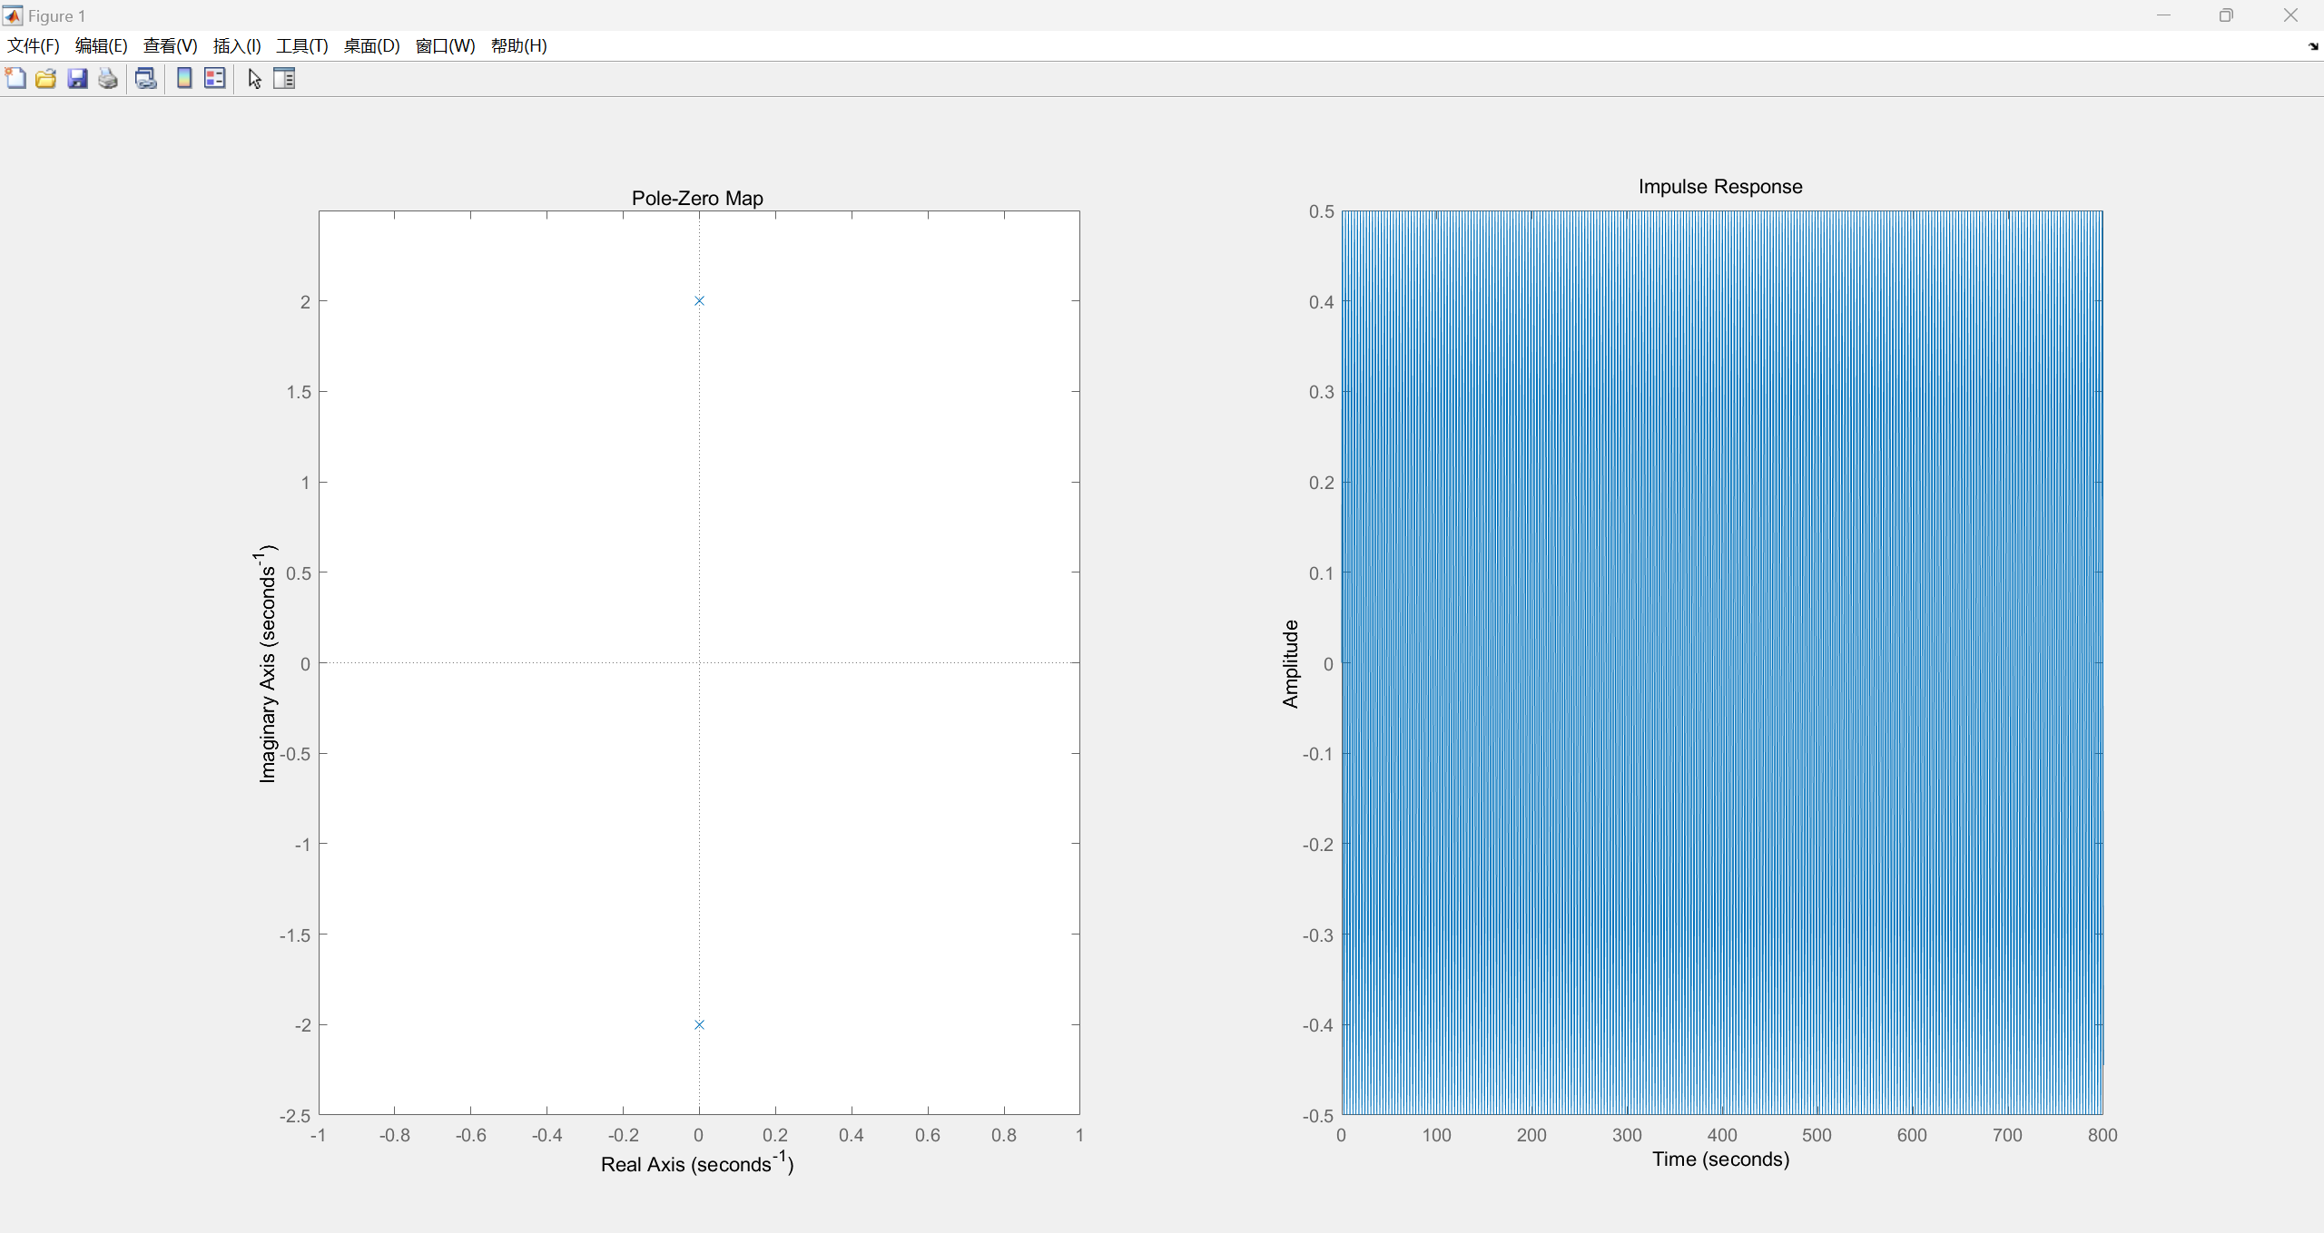Open the 编辑(E) menu

[101, 46]
